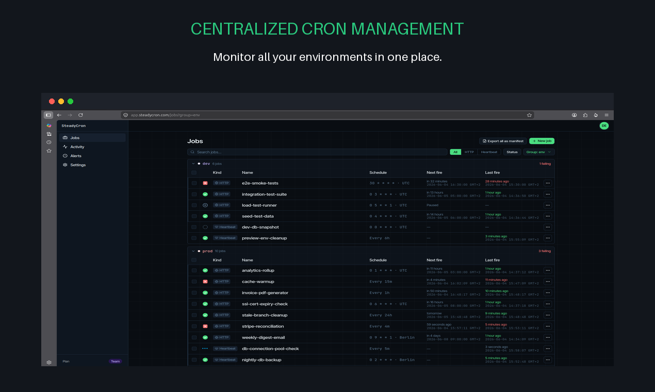This screenshot has width=655, height=392.
Task: Open Activity in the sidebar
Action: coord(92,147)
